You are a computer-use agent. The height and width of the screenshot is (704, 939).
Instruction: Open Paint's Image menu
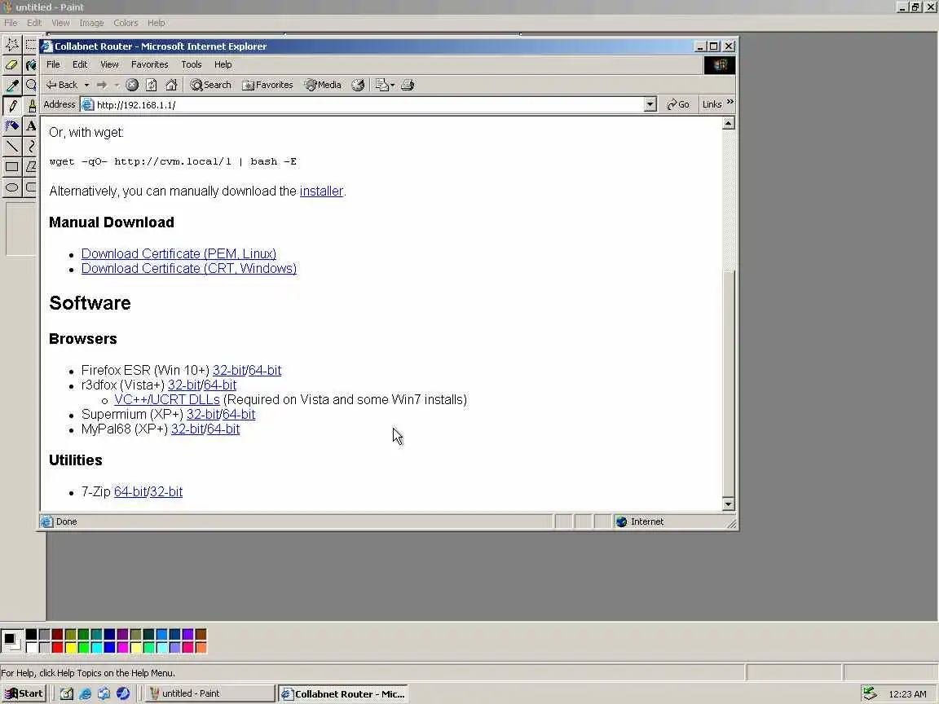[x=91, y=23]
